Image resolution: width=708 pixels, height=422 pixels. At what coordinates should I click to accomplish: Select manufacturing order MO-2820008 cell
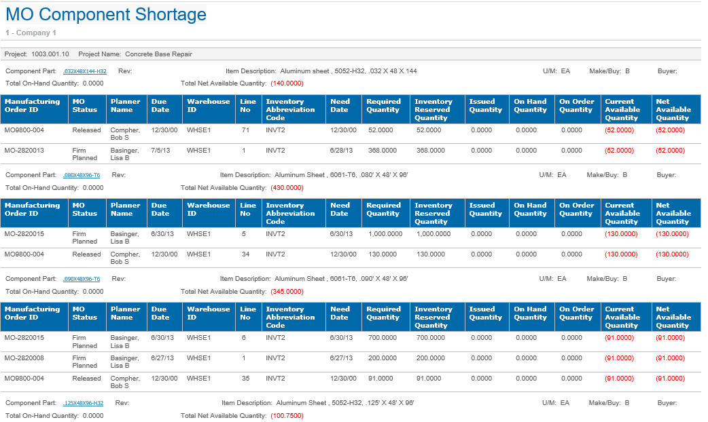[x=24, y=358]
